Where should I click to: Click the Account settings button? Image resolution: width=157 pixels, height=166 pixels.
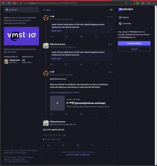pyautogui.click(x=134, y=43)
